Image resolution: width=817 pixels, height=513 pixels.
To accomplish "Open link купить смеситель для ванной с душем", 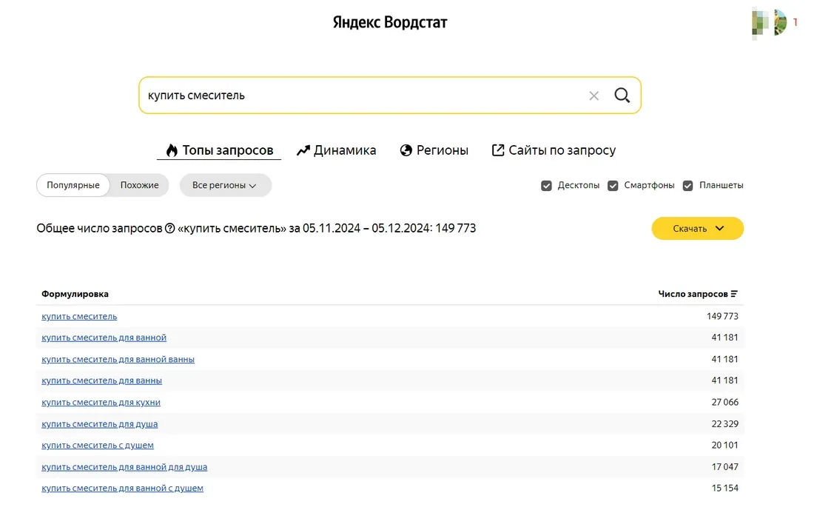I will (x=122, y=489).
